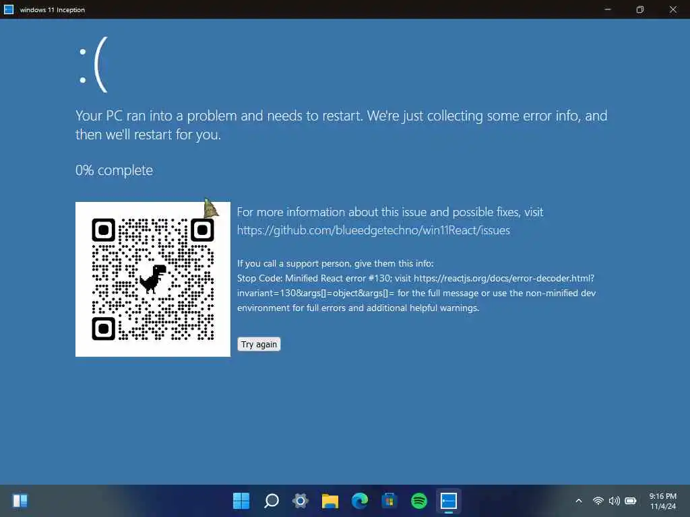690x517 pixels.
Task: Click the sad face ':(' symbol
Action: point(93,65)
